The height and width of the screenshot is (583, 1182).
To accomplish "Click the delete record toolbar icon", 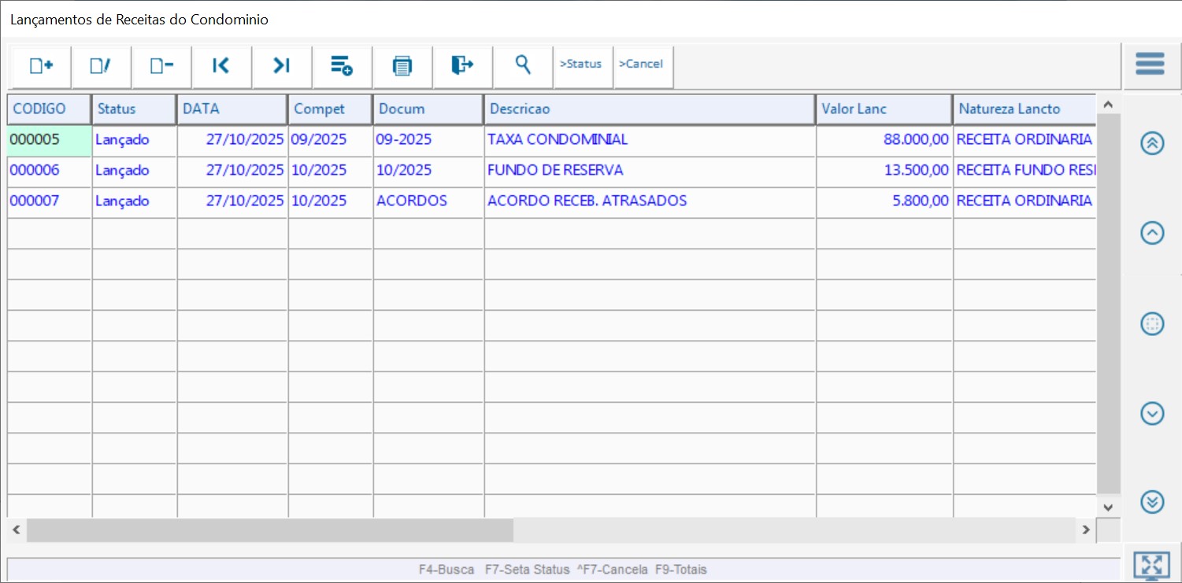I will (161, 66).
